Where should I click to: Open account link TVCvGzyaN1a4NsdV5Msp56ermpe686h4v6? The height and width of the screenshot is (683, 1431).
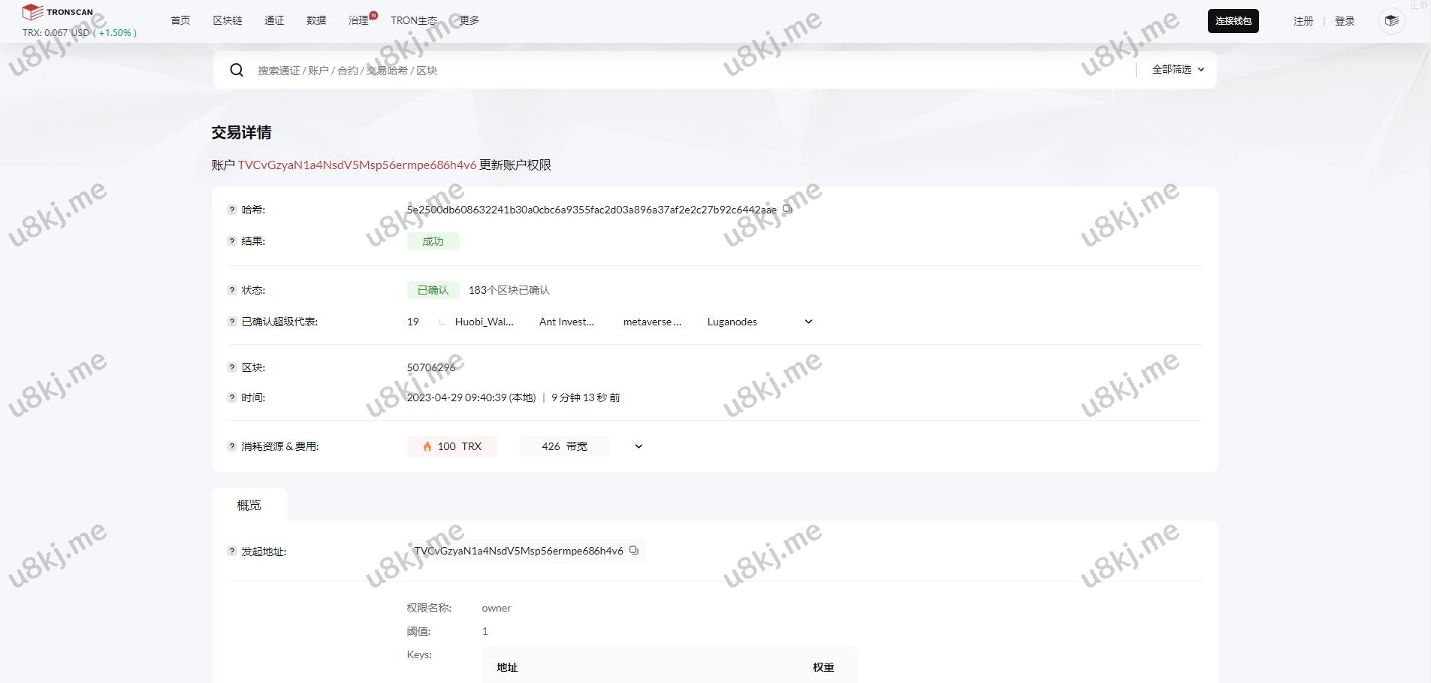357,165
